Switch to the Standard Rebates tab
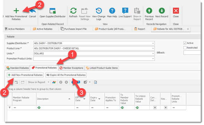This screenshot has height=125, width=204. [18, 68]
